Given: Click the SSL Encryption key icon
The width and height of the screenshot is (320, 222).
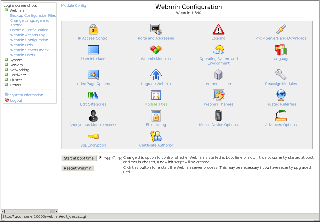Looking at the screenshot, I should pyautogui.click(x=93, y=136).
